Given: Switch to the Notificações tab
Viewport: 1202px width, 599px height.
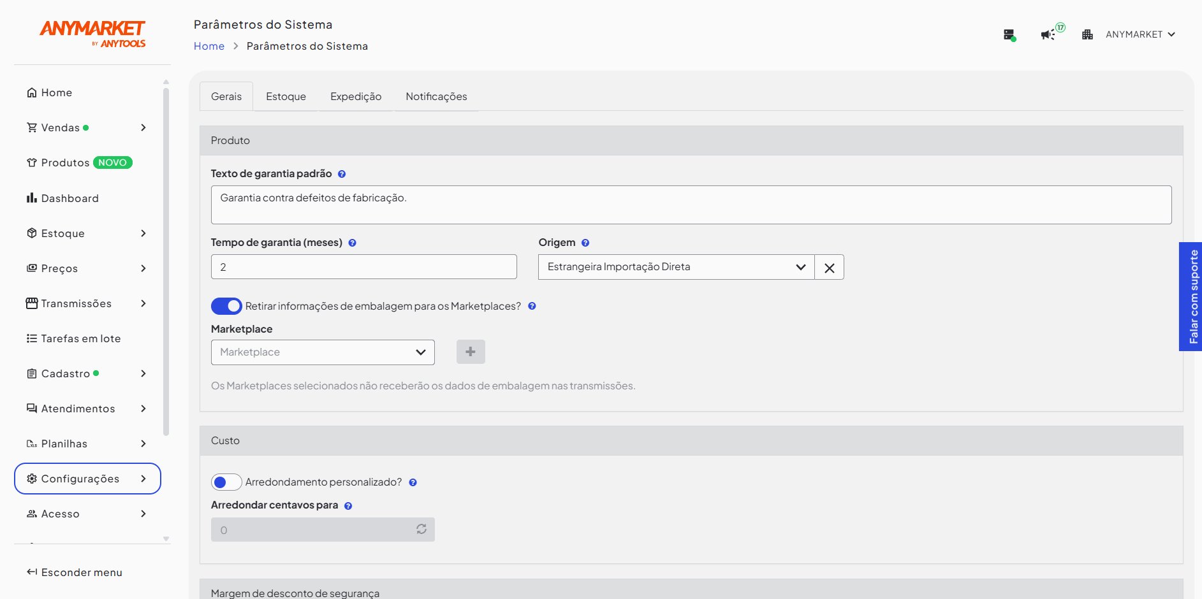Looking at the screenshot, I should point(436,96).
